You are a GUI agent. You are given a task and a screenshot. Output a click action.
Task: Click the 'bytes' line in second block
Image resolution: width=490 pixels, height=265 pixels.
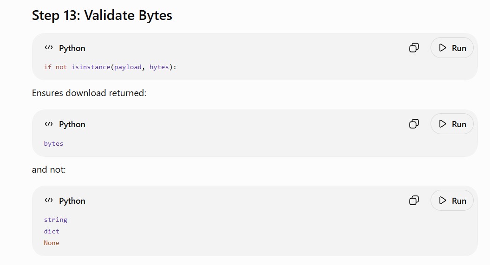pos(53,143)
